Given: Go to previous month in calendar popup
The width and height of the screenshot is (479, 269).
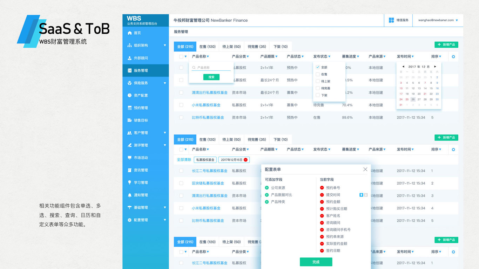Looking at the screenshot, I should pyautogui.click(x=403, y=67).
